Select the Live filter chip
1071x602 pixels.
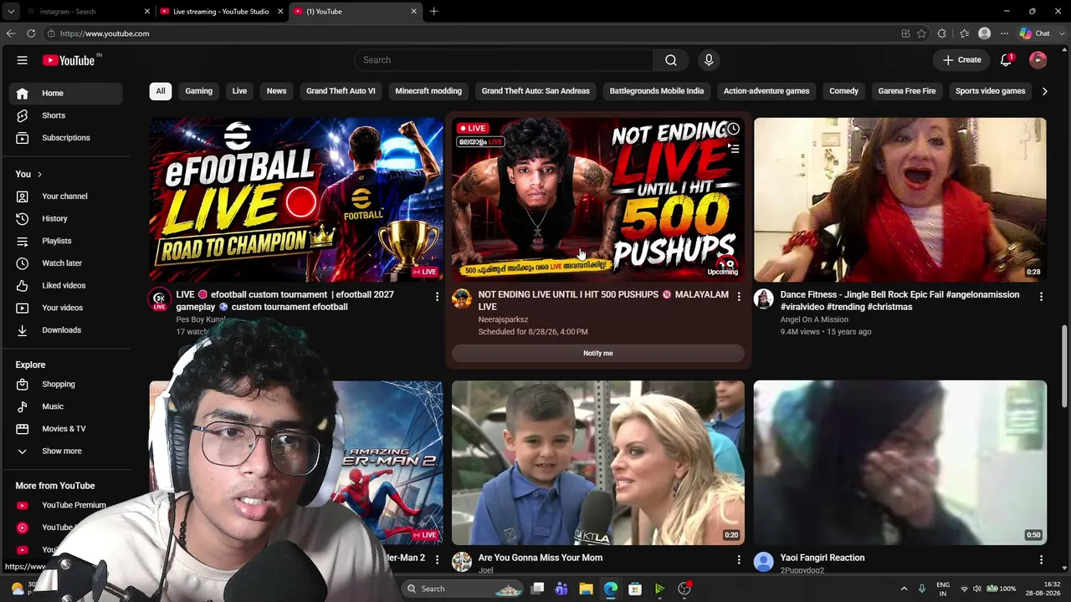(239, 91)
